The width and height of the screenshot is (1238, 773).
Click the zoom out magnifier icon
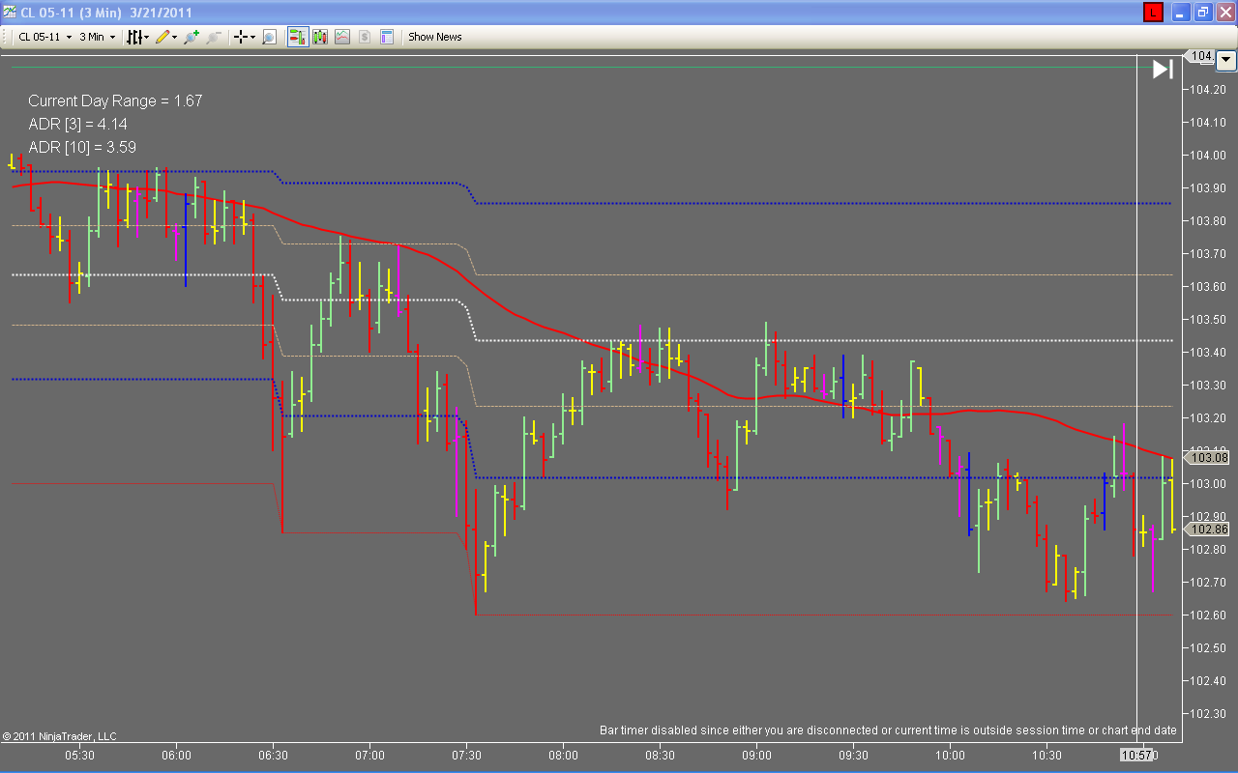coord(214,37)
